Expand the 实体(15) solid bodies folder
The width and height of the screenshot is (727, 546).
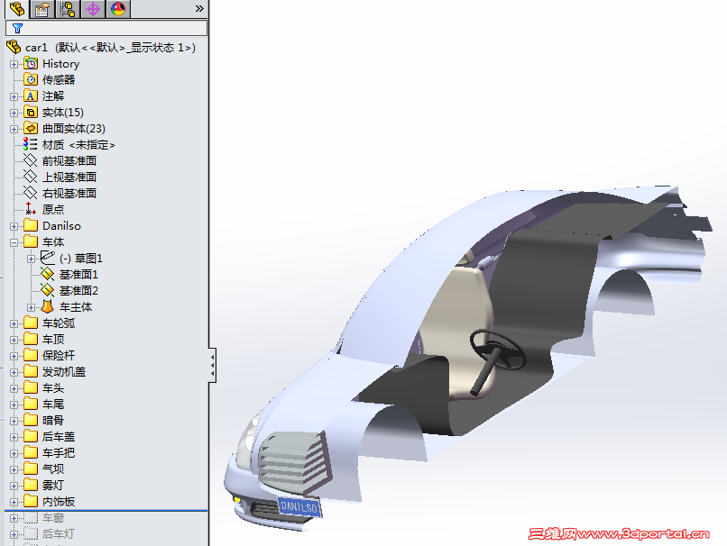pos(14,113)
